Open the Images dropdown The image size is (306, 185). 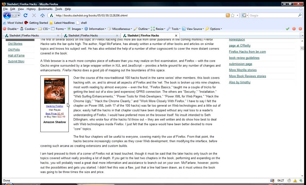click(x=75, y=29)
